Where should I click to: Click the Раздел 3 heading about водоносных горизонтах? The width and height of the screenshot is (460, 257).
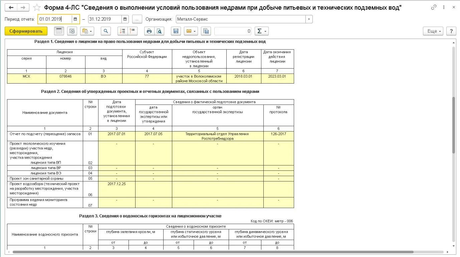pos(150,216)
